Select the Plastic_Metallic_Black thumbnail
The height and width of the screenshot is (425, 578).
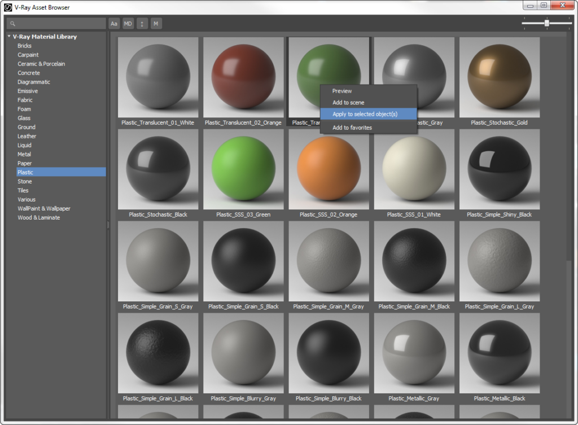(500, 353)
